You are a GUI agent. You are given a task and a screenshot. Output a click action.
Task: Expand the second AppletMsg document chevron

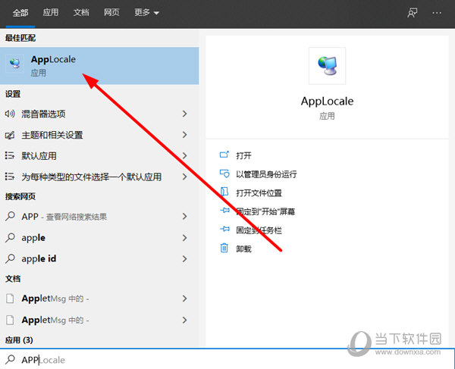(184, 320)
